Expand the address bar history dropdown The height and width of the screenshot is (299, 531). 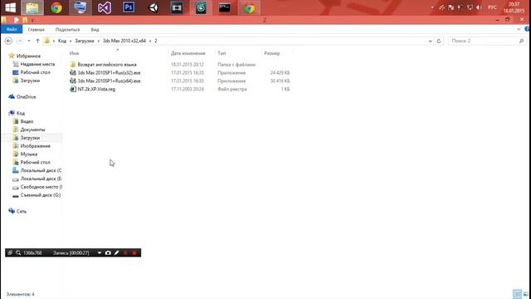(430, 41)
